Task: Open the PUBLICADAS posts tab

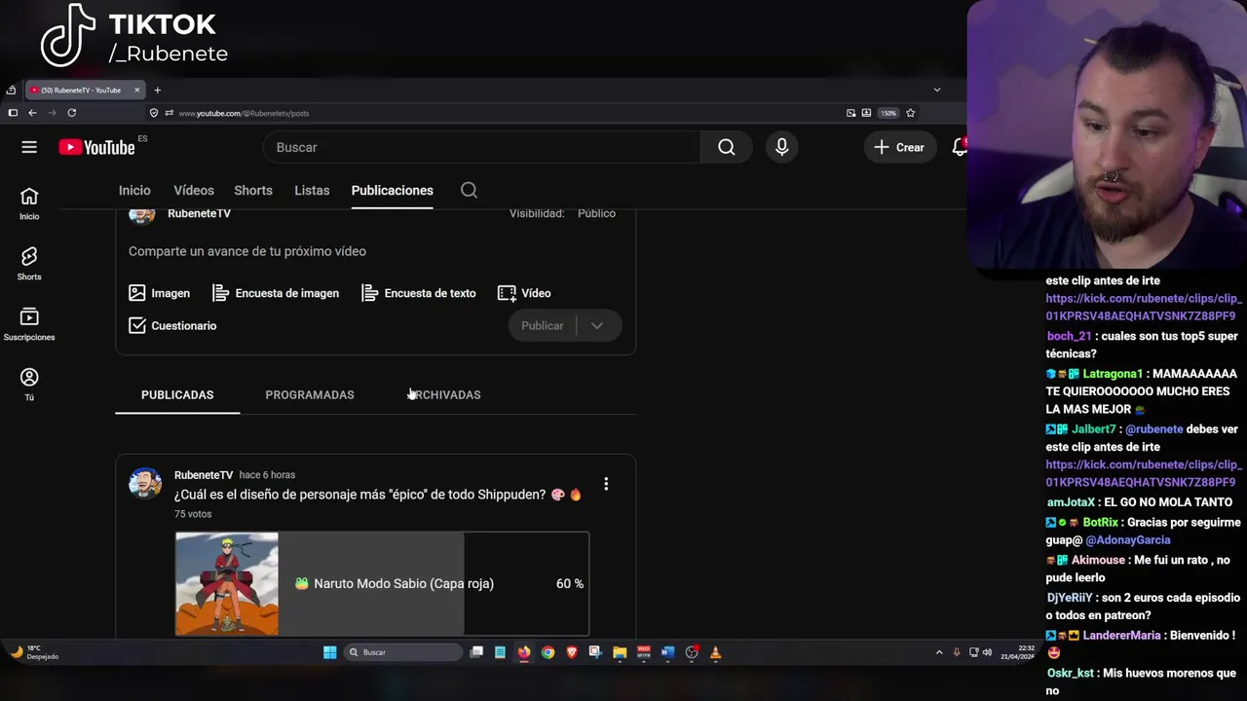Action: [x=177, y=394]
